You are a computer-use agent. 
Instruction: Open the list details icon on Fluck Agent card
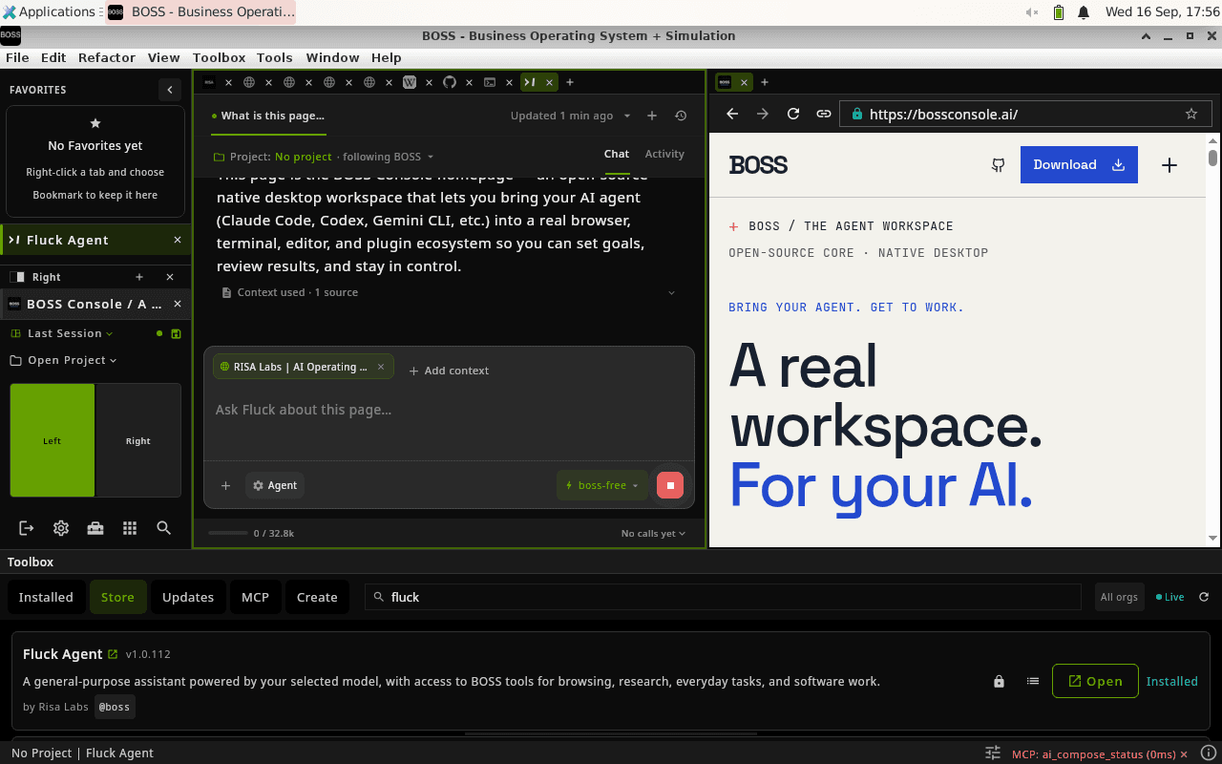coord(1032,681)
